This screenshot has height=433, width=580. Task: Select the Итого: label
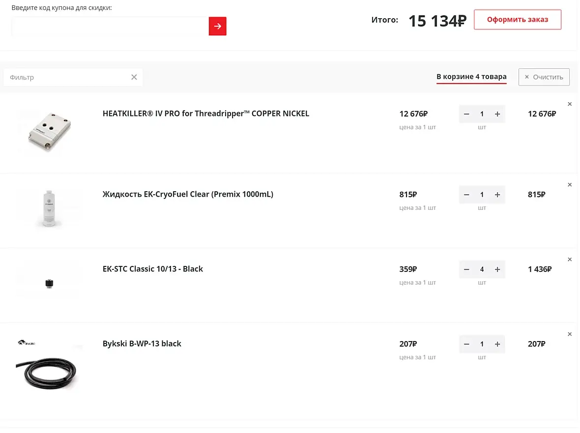385,20
